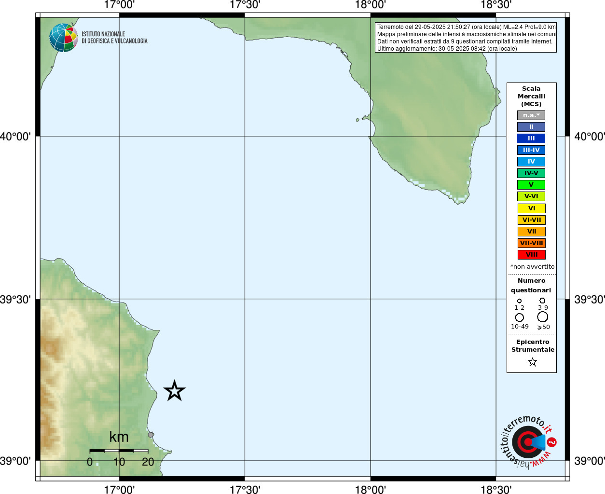Screen dimensions: 605x494
Task: Click the epicenter star on the map
Action: click(x=174, y=391)
